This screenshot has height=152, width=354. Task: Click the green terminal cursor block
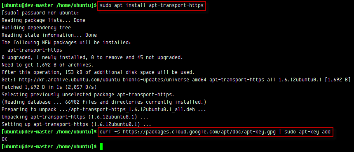point(101,146)
